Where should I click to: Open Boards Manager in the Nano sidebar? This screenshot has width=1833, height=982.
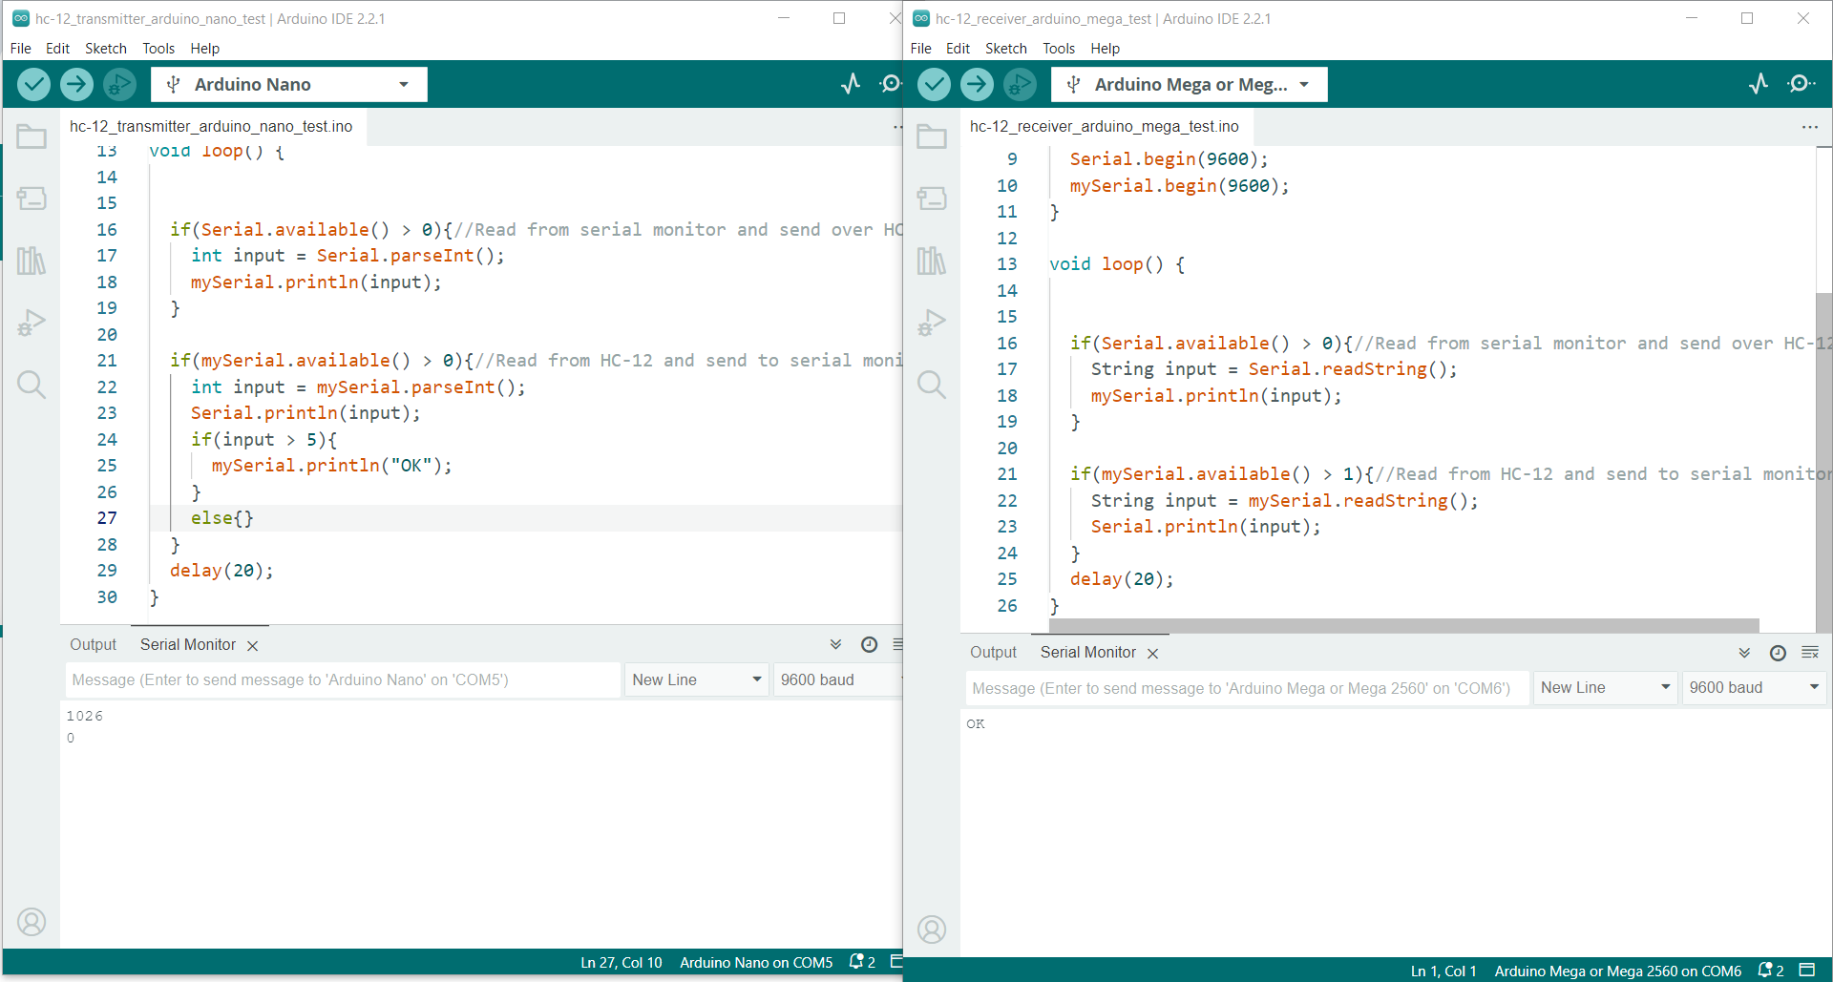coord(32,198)
